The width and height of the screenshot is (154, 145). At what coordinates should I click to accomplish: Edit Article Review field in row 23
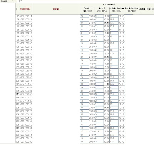(114, 91)
